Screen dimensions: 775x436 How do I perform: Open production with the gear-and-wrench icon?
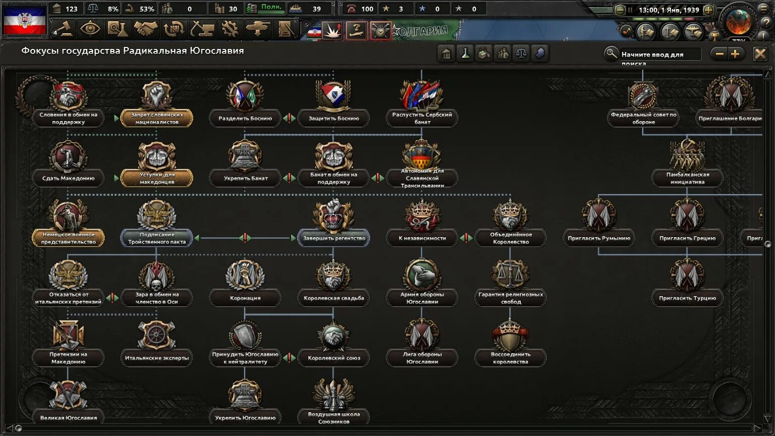point(230,29)
